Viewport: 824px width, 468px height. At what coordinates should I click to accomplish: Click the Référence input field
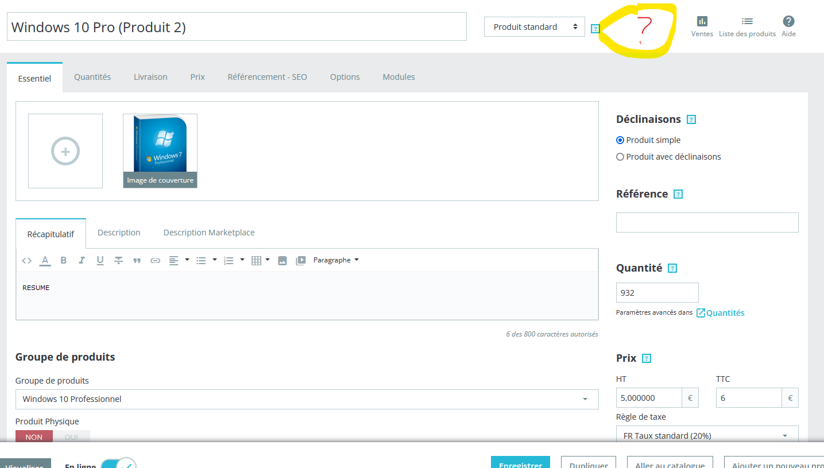(x=707, y=223)
